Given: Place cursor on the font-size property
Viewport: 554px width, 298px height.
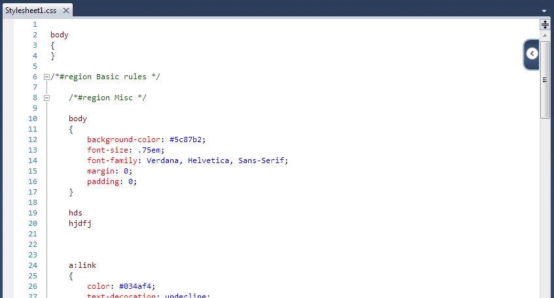Looking at the screenshot, I should pos(107,150).
